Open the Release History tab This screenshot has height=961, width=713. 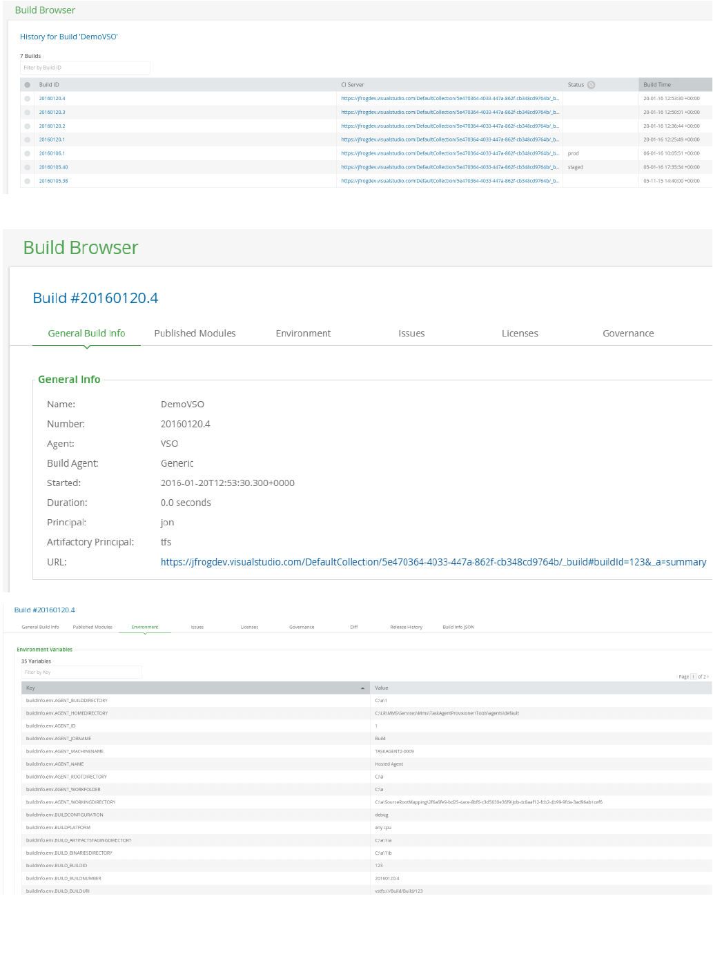click(406, 628)
